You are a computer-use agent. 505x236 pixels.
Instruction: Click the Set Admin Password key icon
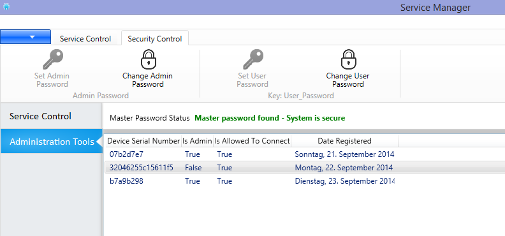click(x=52, y=59)
